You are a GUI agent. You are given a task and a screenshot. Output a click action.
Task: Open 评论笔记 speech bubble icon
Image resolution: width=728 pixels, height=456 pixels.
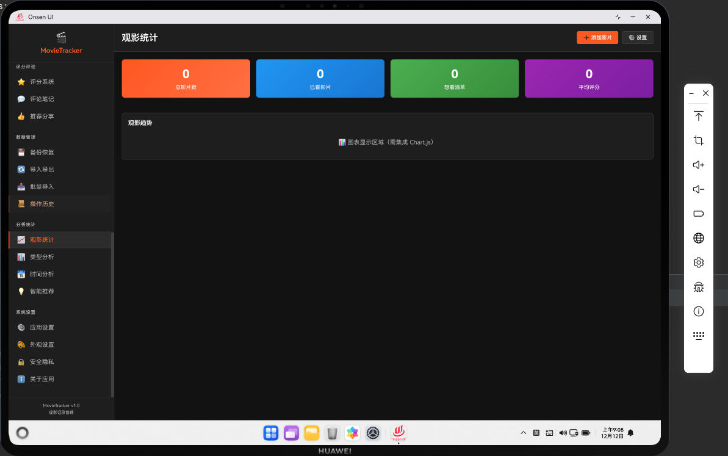(x=21, y=99)
